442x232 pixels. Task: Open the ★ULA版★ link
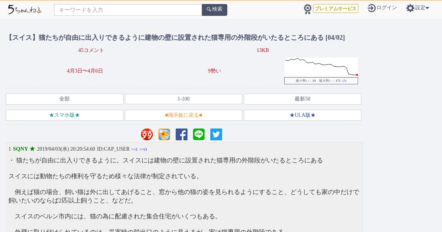point(302,115)
